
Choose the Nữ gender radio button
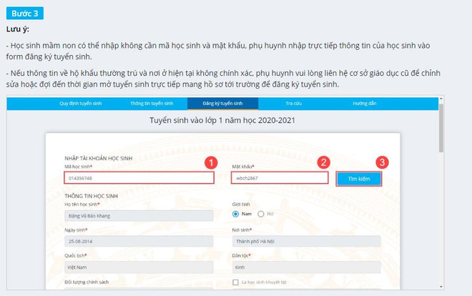pos(261,214)
